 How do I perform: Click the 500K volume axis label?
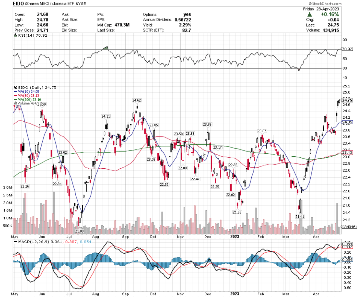tap(7, 226)
